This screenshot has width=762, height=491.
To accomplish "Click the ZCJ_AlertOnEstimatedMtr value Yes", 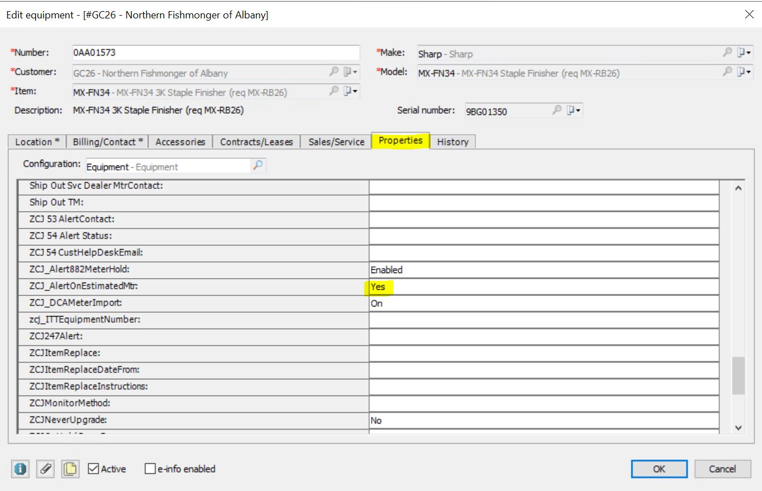I will click(544, 287).
